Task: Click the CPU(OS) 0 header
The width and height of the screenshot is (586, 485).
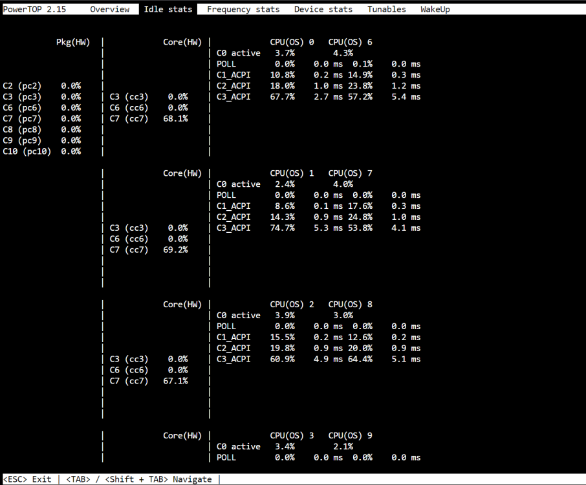Action: pyautogui.click(x=292, y=42)
